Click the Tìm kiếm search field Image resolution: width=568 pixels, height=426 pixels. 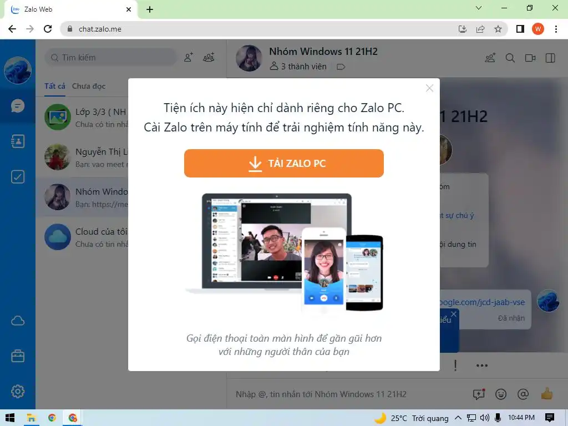click(x=110, y=58)
